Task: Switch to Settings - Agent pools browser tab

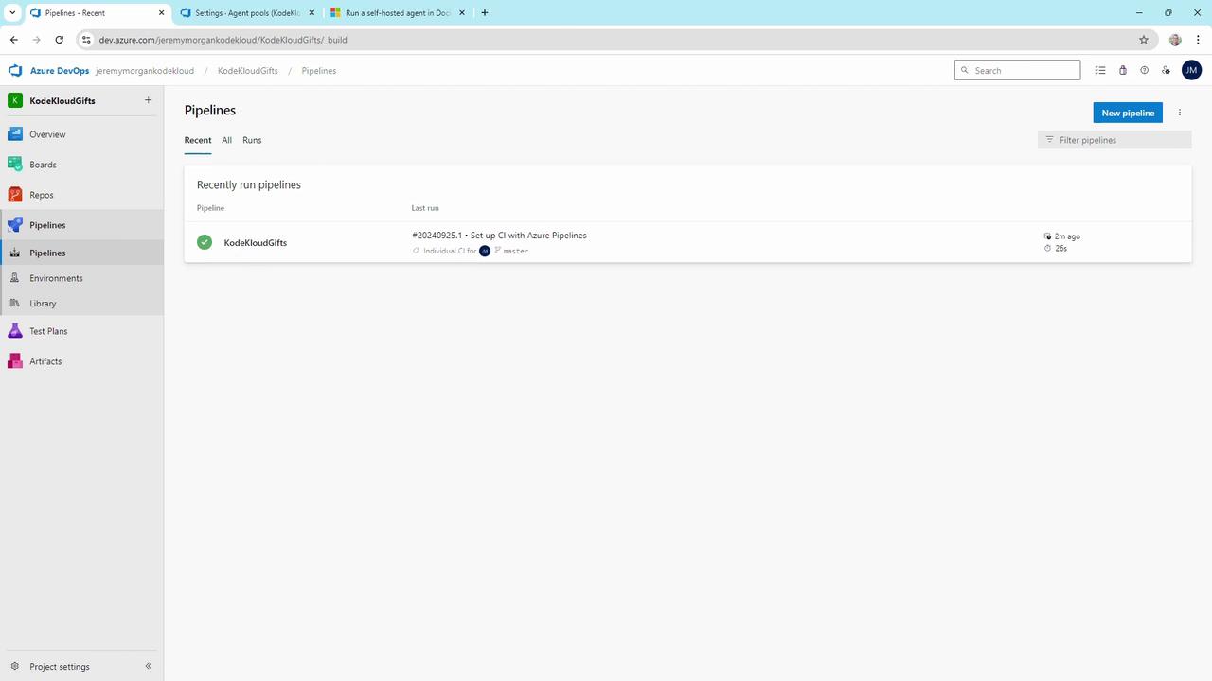Action: coord(248,13)
